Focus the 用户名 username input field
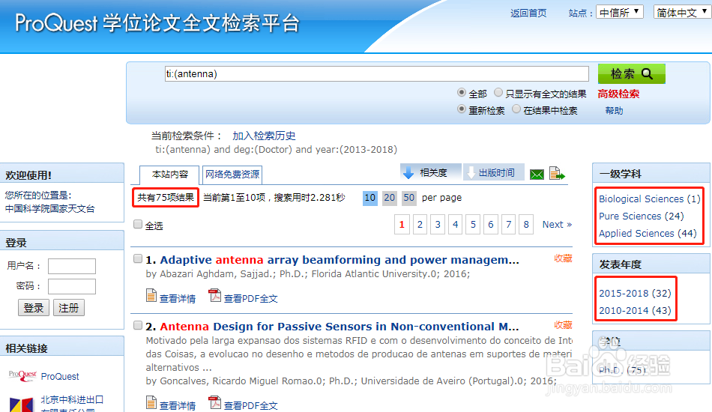Screen dimensions: 712x412 tap(72, 266)
